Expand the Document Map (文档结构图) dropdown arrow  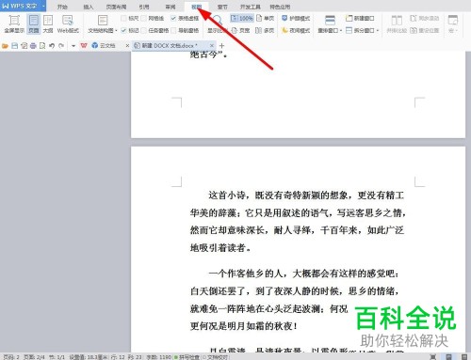116,30
